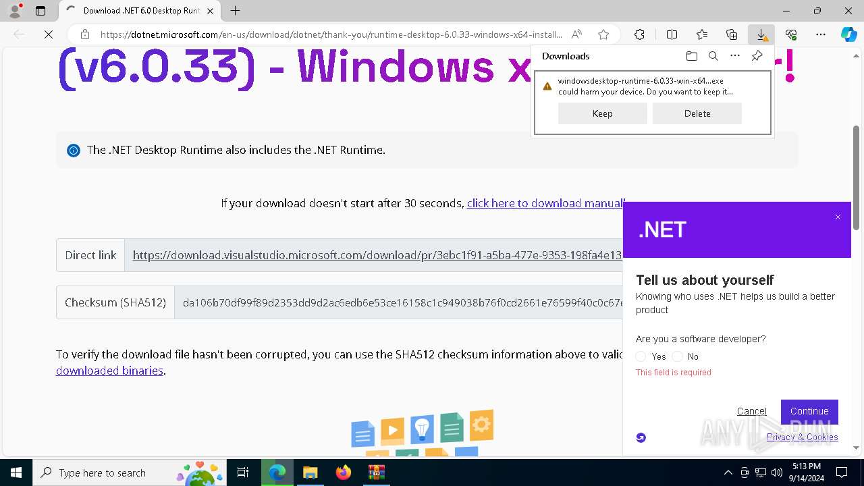Open the notification center icon
Viewport: 864px width, 486px height.
pyautogui.click(x=842, y=473)
